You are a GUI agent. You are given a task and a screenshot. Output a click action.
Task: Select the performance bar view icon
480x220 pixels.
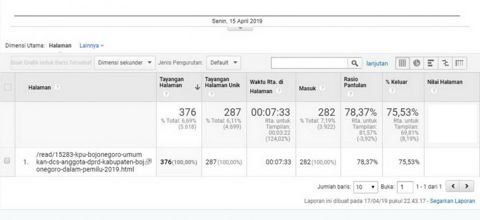pyautogui.click(x=431, y=63)
